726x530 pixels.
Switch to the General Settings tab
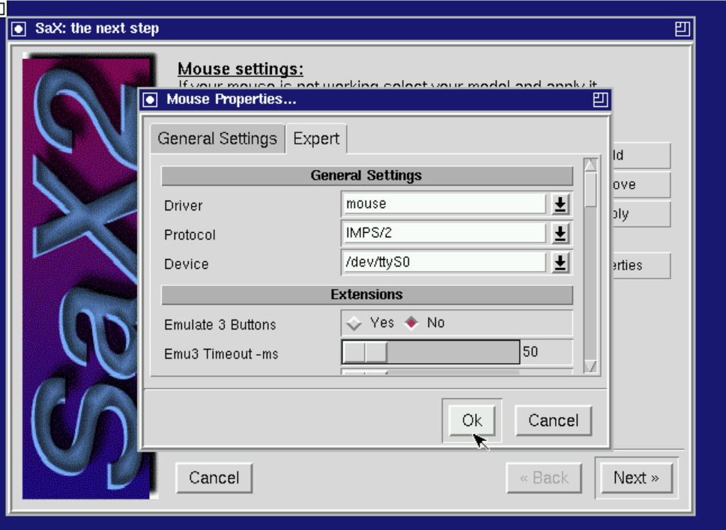coord(217,138)
